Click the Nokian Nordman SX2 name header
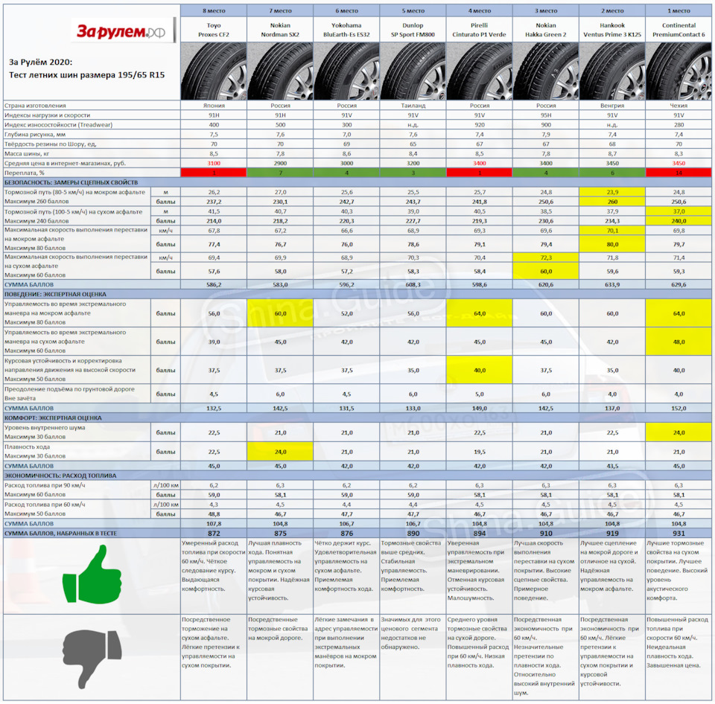The image size is (715, 704). (x=280, y=30)
